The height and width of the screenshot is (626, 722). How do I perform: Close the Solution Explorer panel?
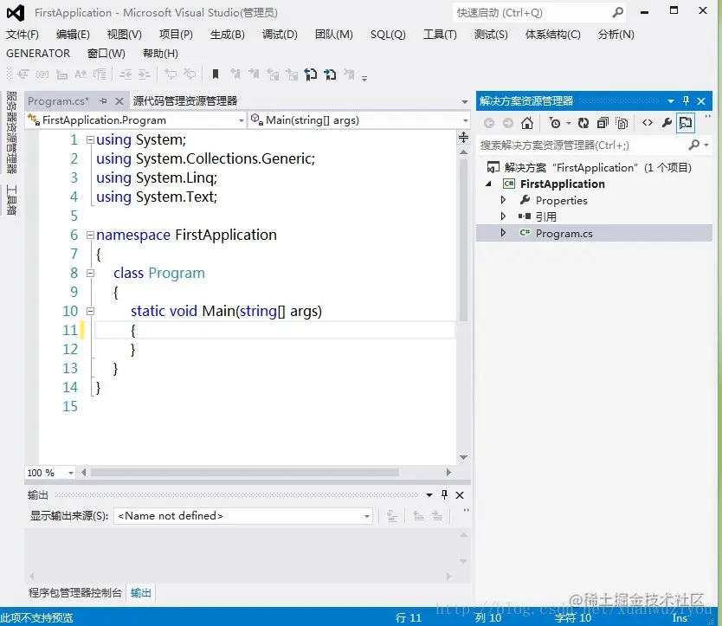coord(701,101)
